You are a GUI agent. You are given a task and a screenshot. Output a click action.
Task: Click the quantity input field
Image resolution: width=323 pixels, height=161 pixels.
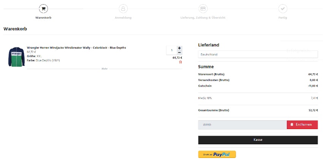[172, 50]
